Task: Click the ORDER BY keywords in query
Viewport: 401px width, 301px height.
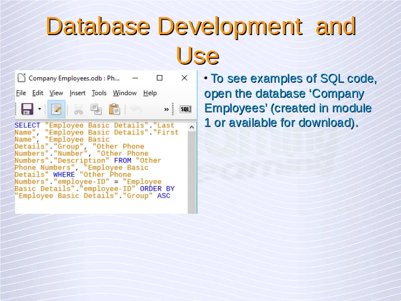Action: click(157, 189)
